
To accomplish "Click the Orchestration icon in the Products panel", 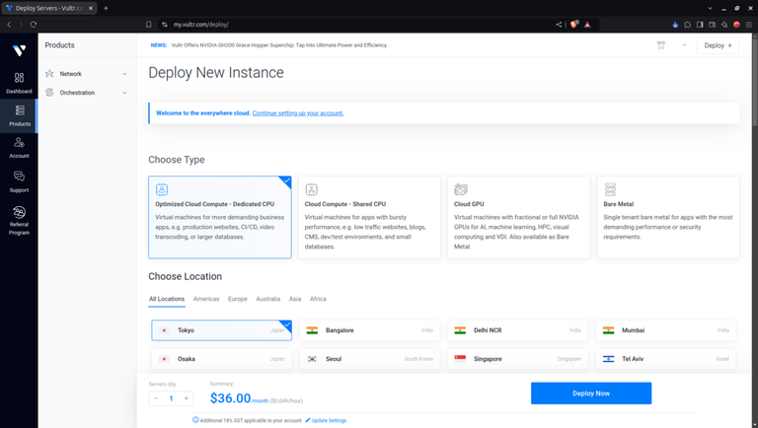I will tap(49, 93).
